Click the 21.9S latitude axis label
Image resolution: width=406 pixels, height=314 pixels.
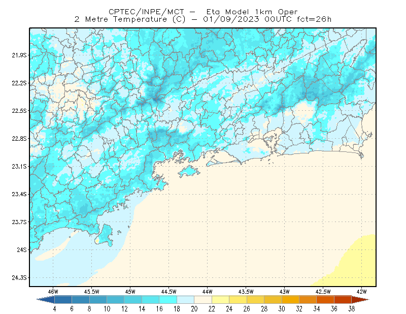tap(19, 55)
